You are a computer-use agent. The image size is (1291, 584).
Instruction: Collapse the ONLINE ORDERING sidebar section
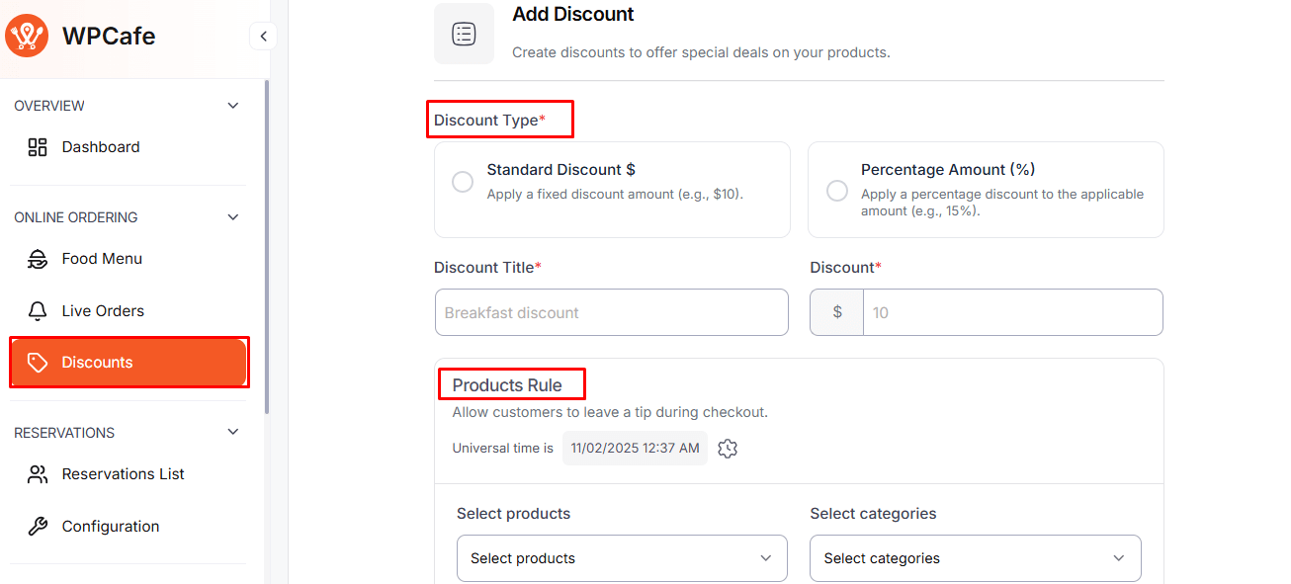point(233,217)
